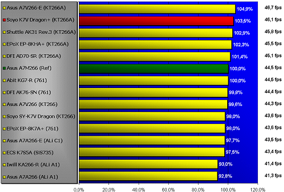
Task: Click the 93,0% value label
Action: tap(226, 164)
